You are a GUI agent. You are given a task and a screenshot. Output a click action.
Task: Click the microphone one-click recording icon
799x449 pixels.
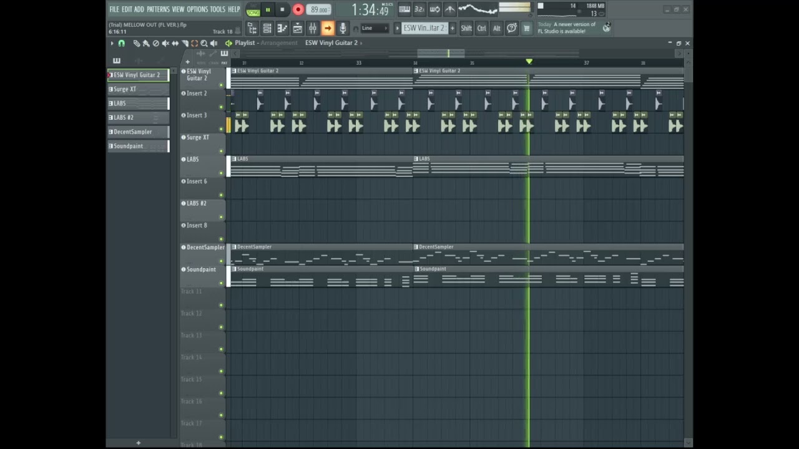tap(343, 28)
